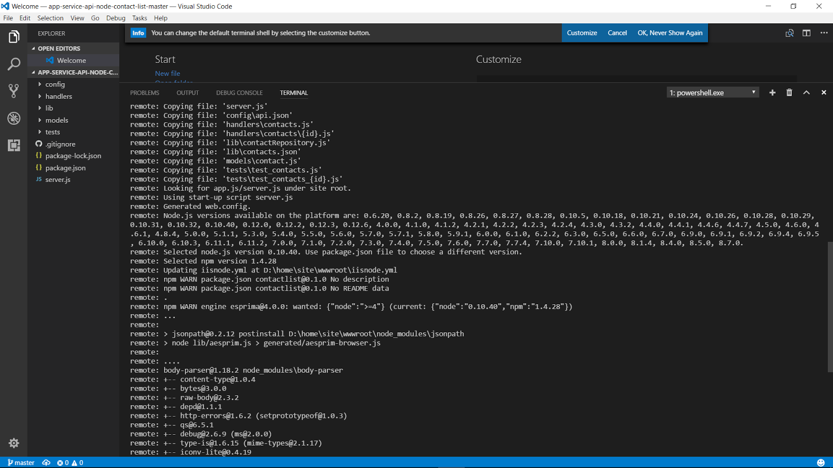Click the terminal vertical scrollbar
This screenshot has height=468, width=833.
(830, 307)
